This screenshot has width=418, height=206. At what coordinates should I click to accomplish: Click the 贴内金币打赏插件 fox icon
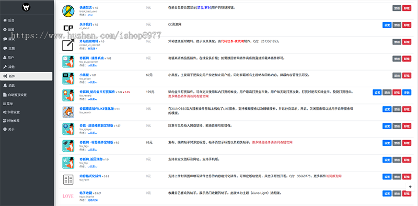68,95
